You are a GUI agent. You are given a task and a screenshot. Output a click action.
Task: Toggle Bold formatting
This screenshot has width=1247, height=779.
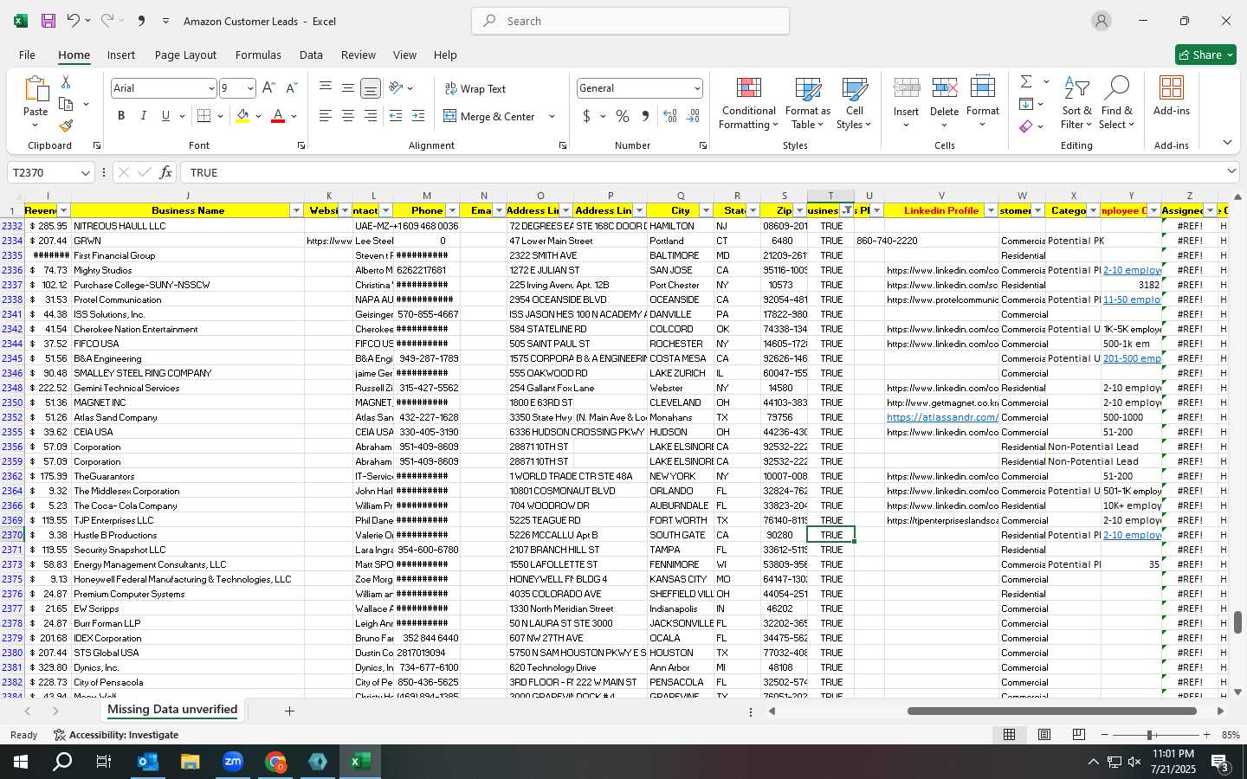121,116
